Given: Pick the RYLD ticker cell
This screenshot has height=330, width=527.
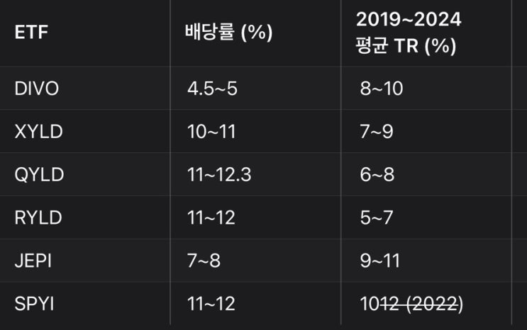Looking at the screenshot, I should tap(38, 217).
